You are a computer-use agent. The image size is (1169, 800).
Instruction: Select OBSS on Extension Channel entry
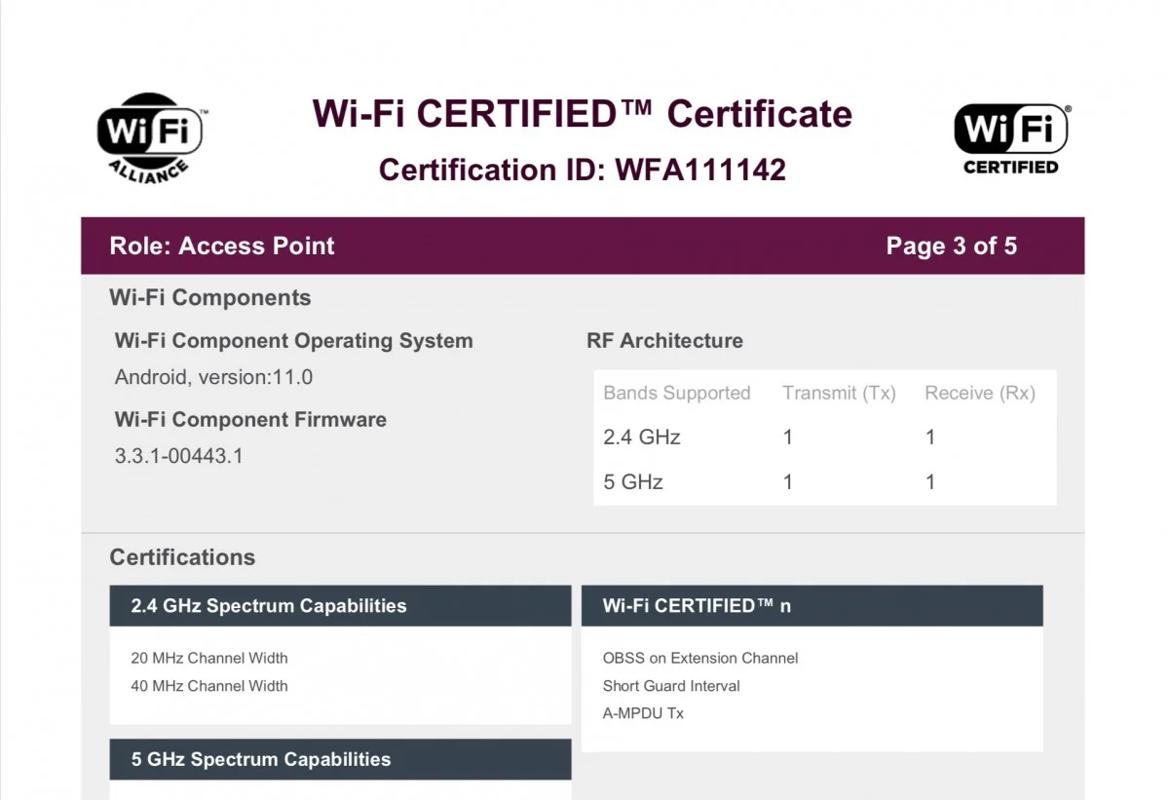pos(700,658)
